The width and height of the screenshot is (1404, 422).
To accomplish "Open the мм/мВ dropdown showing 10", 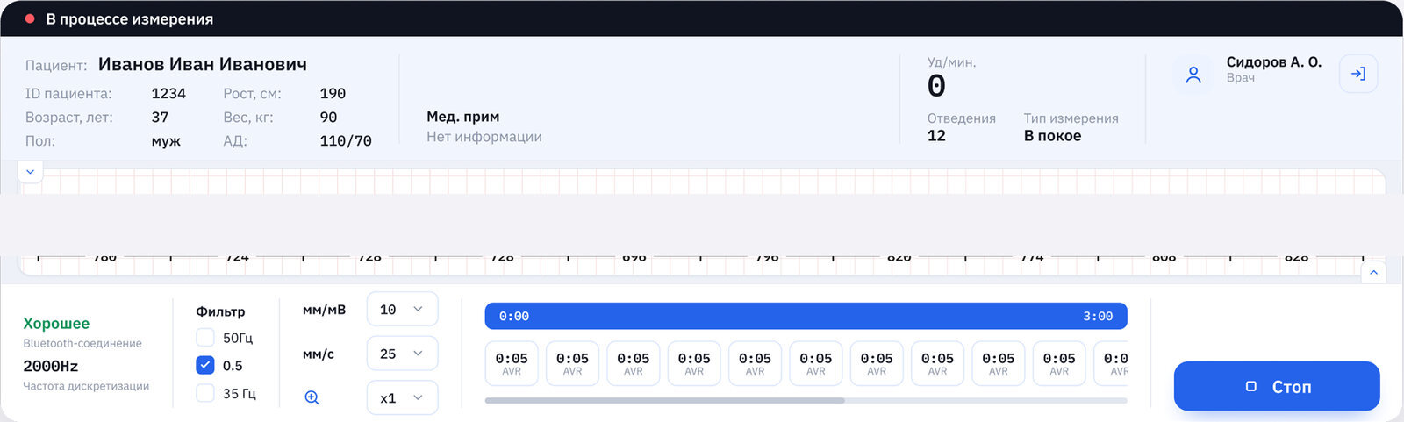I will [x=402, y=309].
